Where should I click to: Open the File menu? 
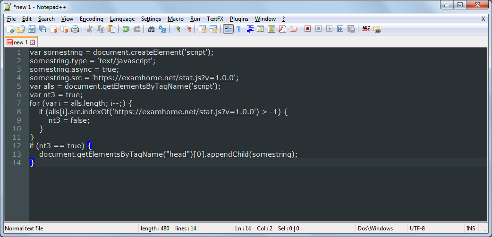tap(11, 19)
